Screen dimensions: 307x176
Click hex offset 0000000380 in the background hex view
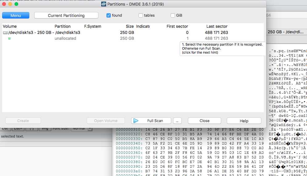pyautogui.click(x=129, y=162)
